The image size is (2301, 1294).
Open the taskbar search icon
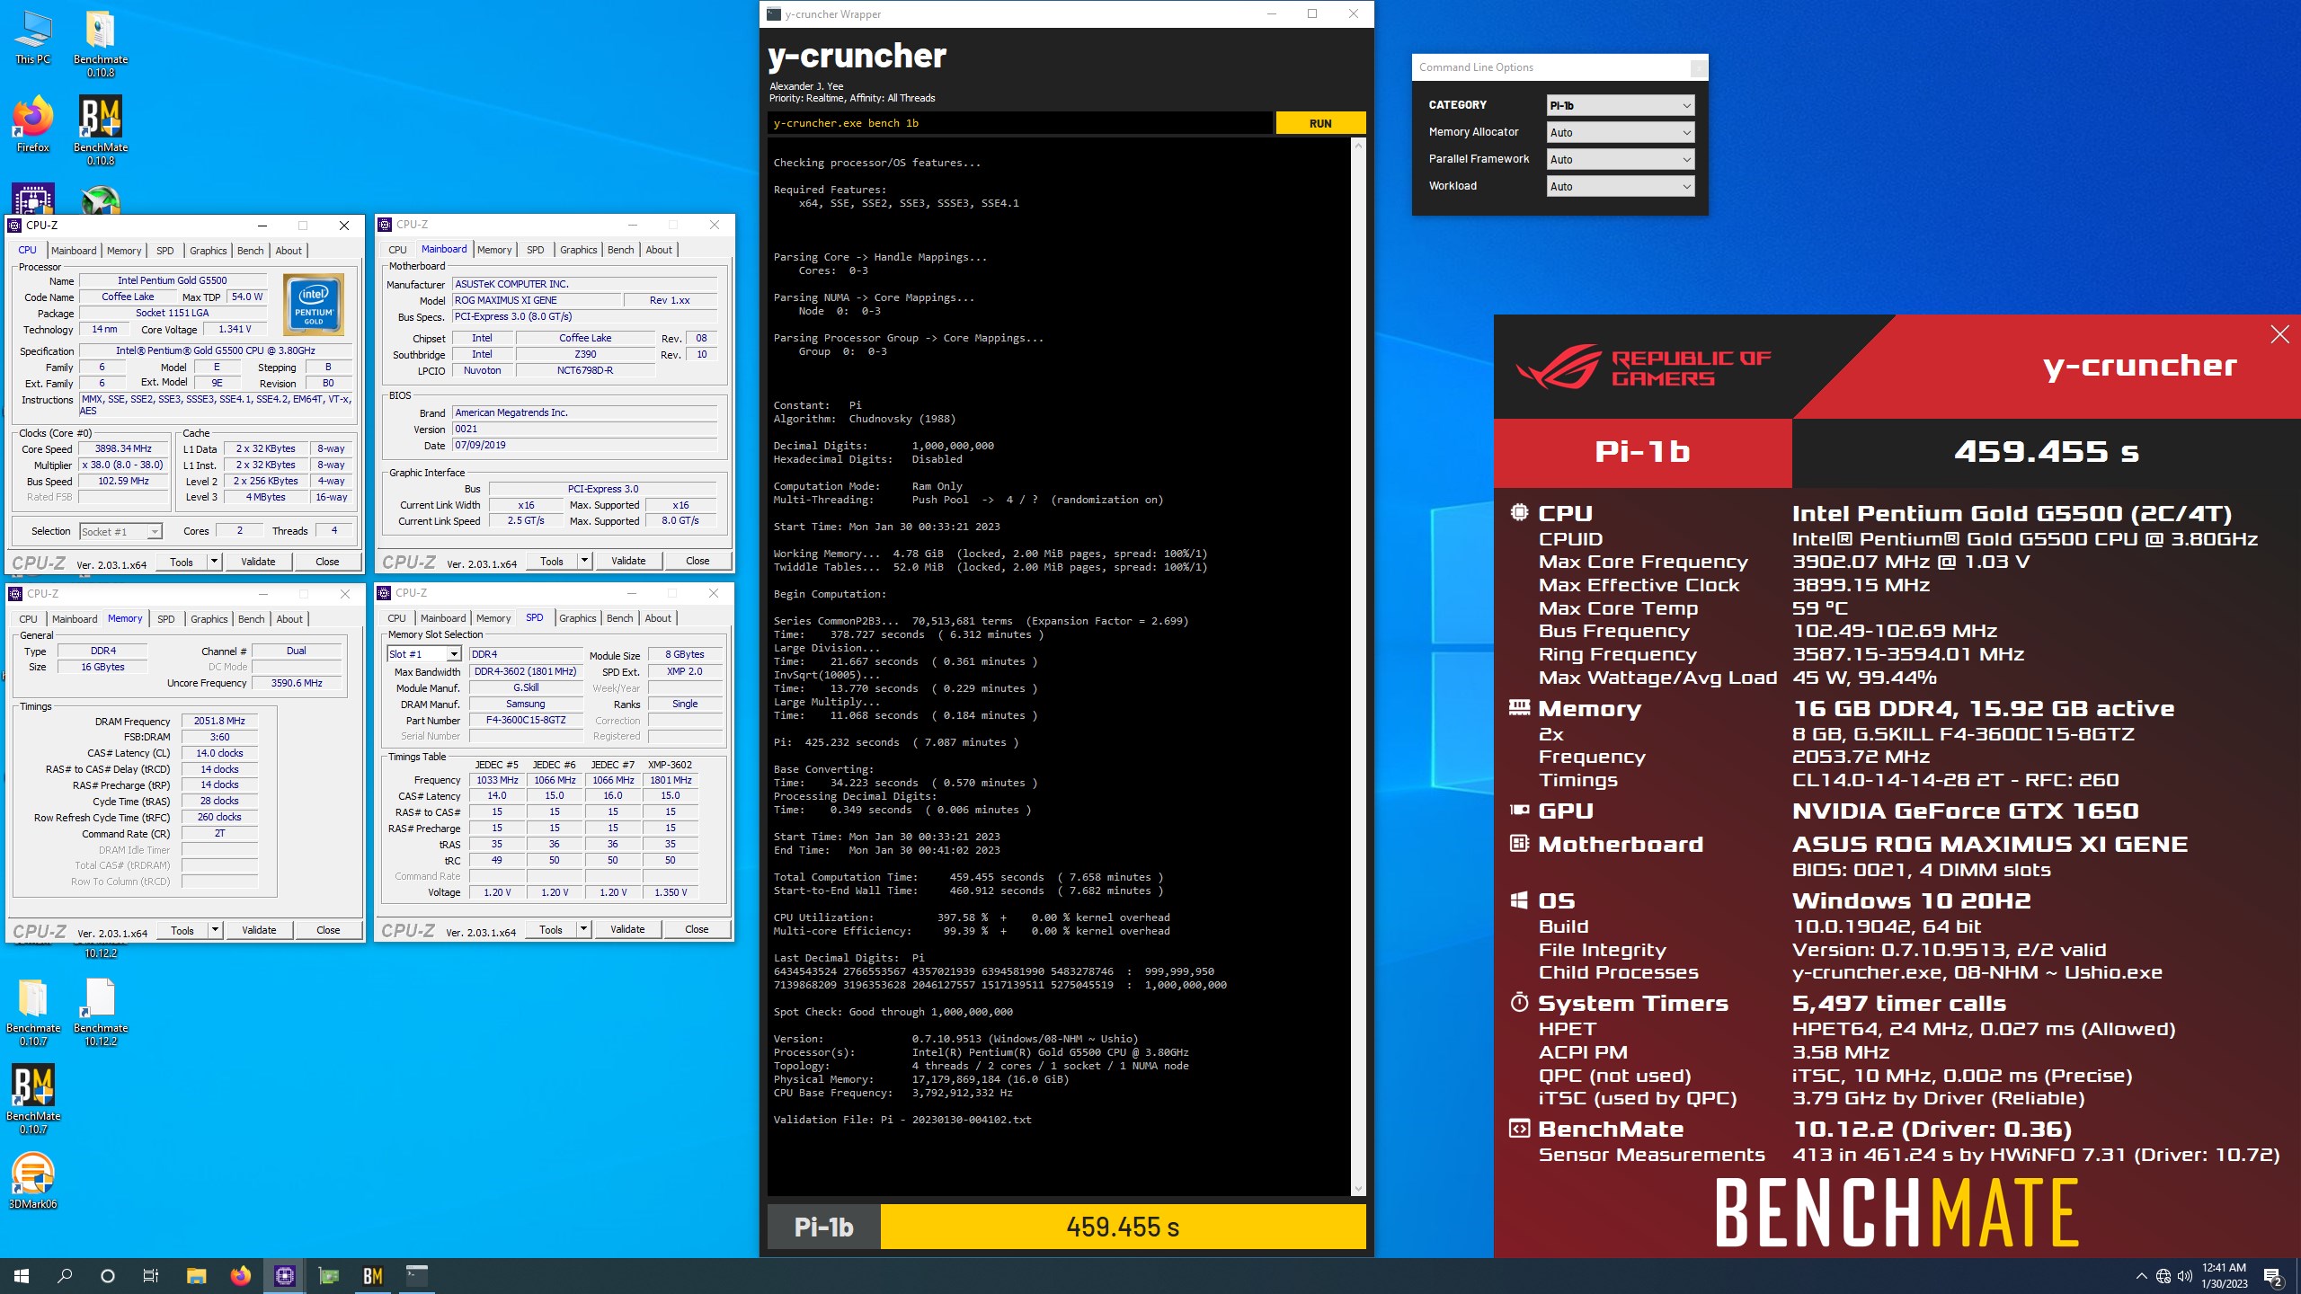[65, 1276]
